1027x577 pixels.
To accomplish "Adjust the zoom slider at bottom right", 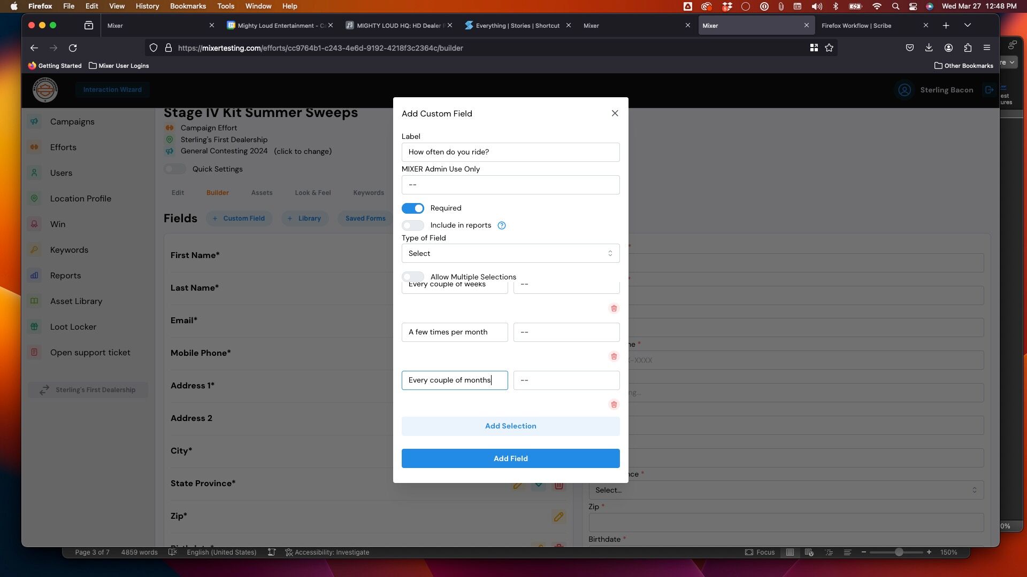I will 899,552.
